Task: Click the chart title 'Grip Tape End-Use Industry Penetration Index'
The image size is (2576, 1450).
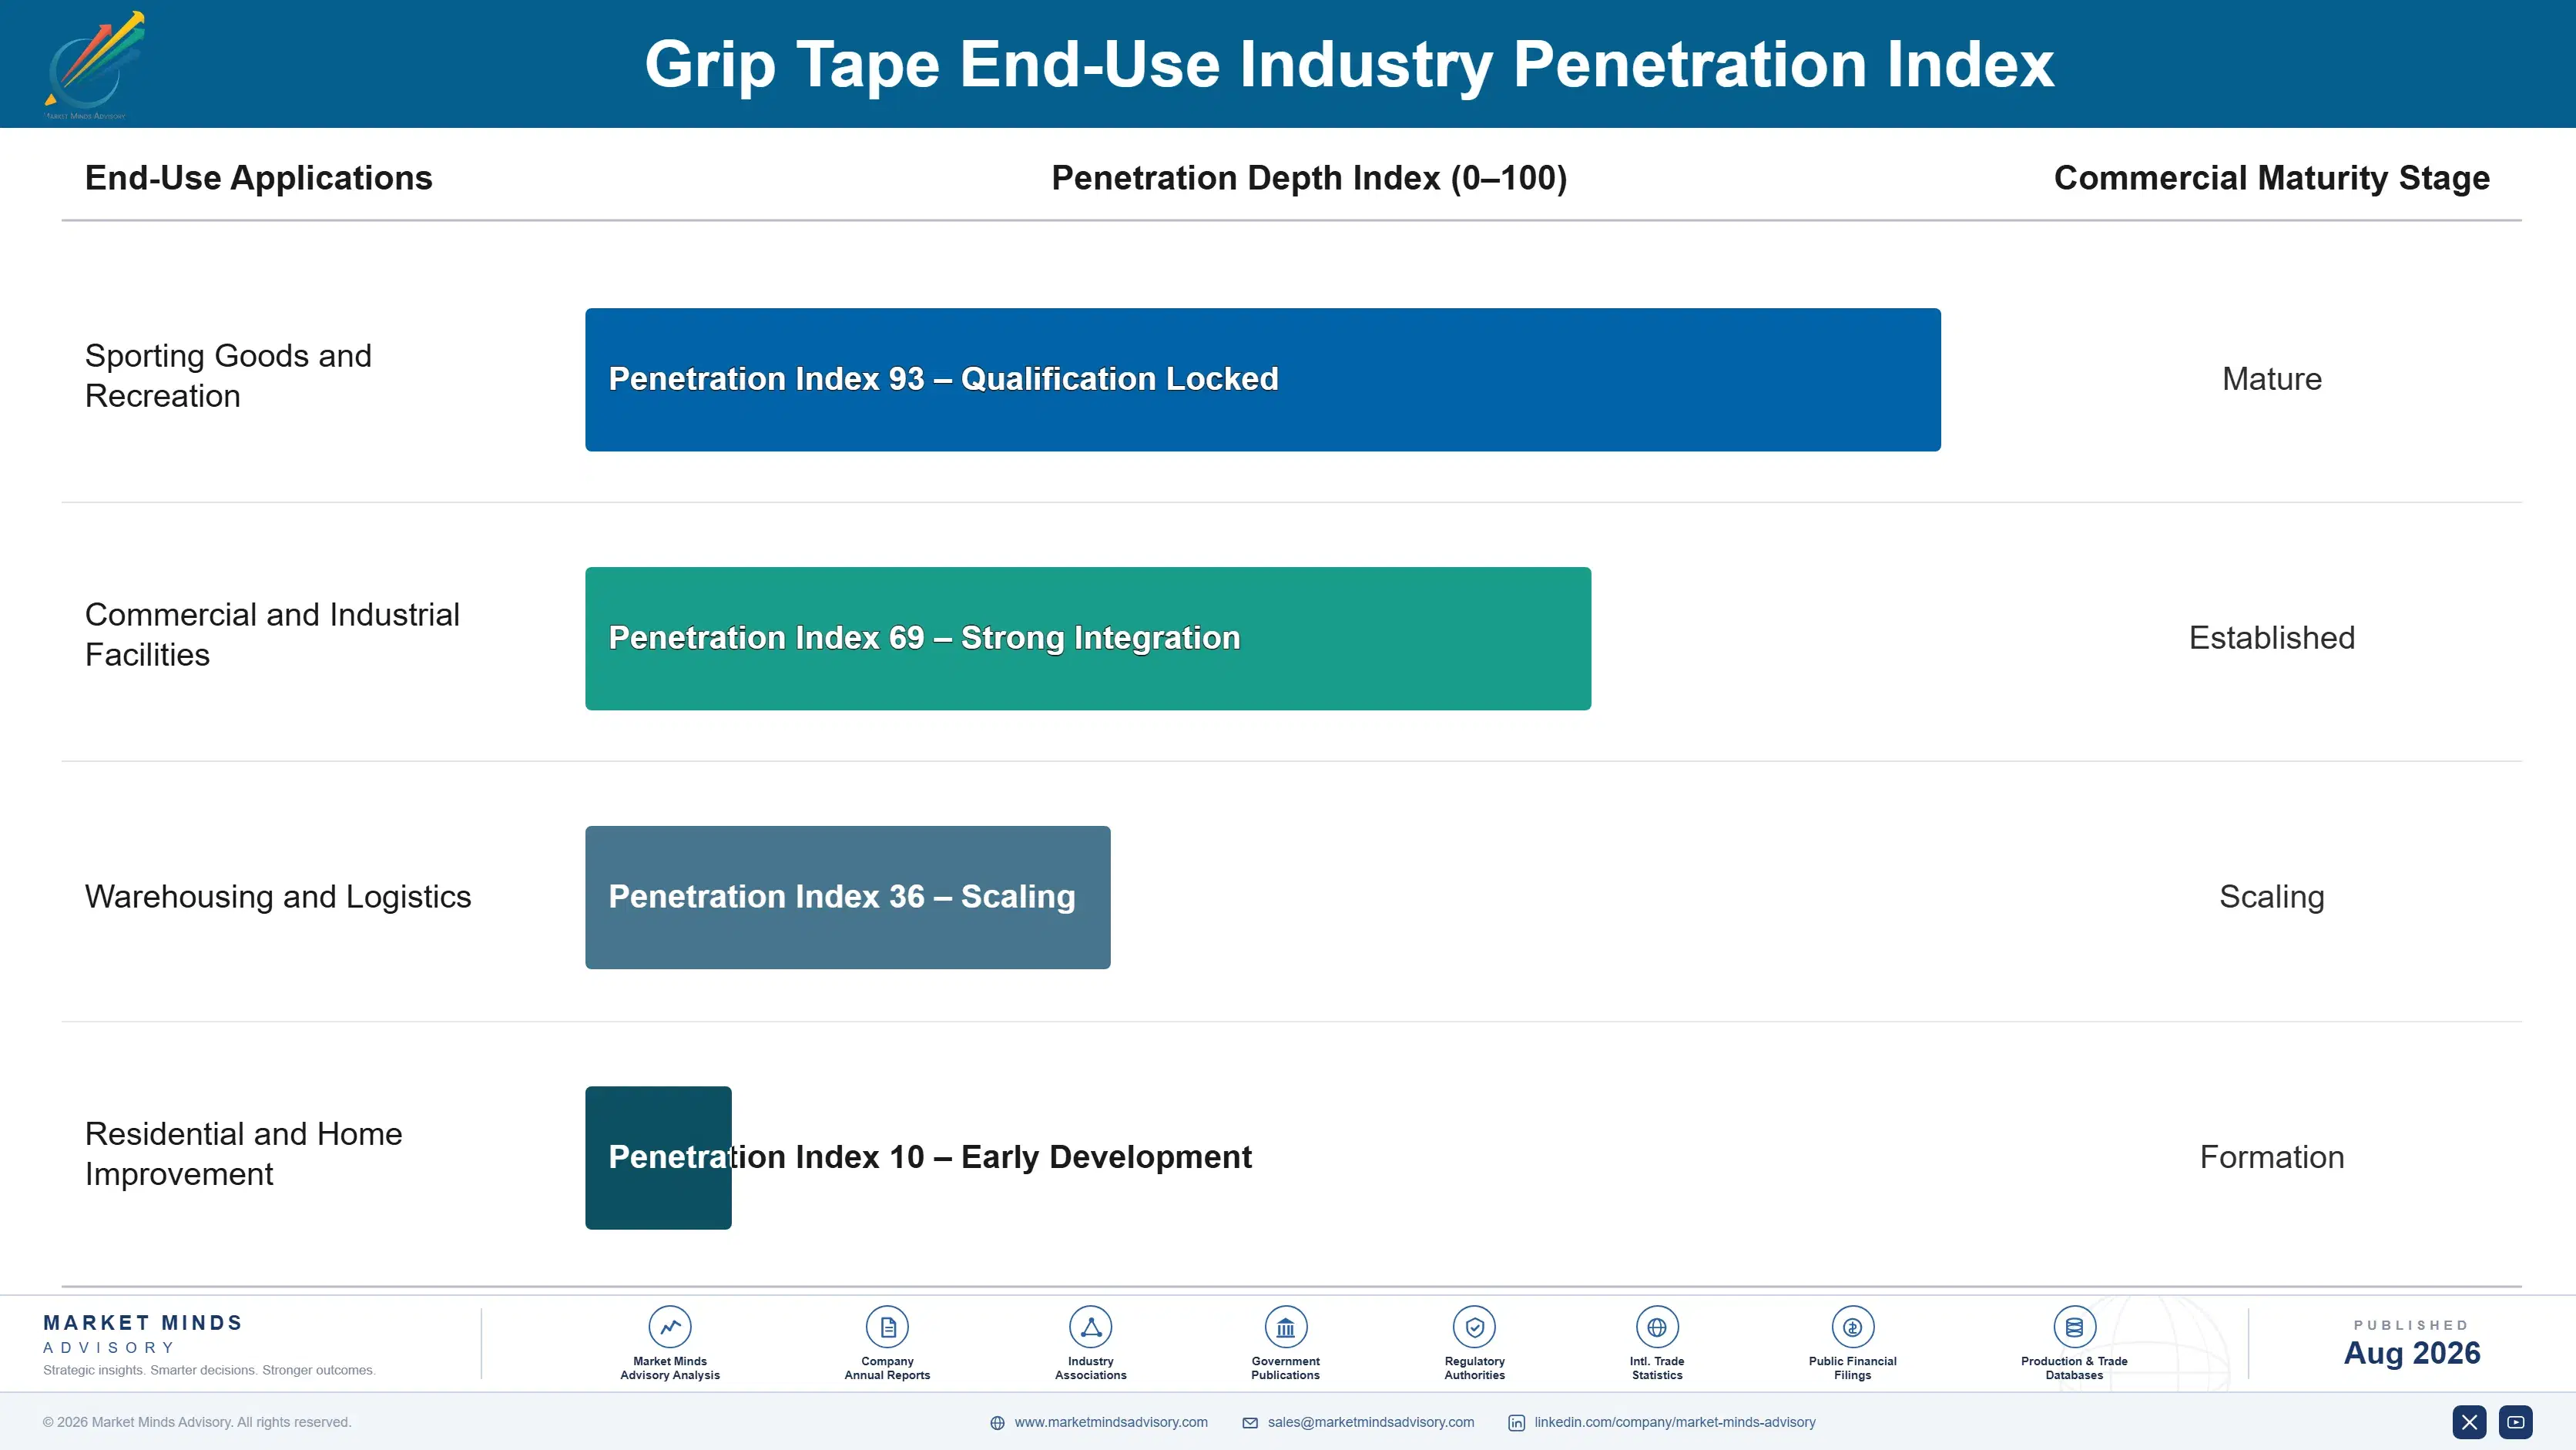Action: (x=1349, y=64)
